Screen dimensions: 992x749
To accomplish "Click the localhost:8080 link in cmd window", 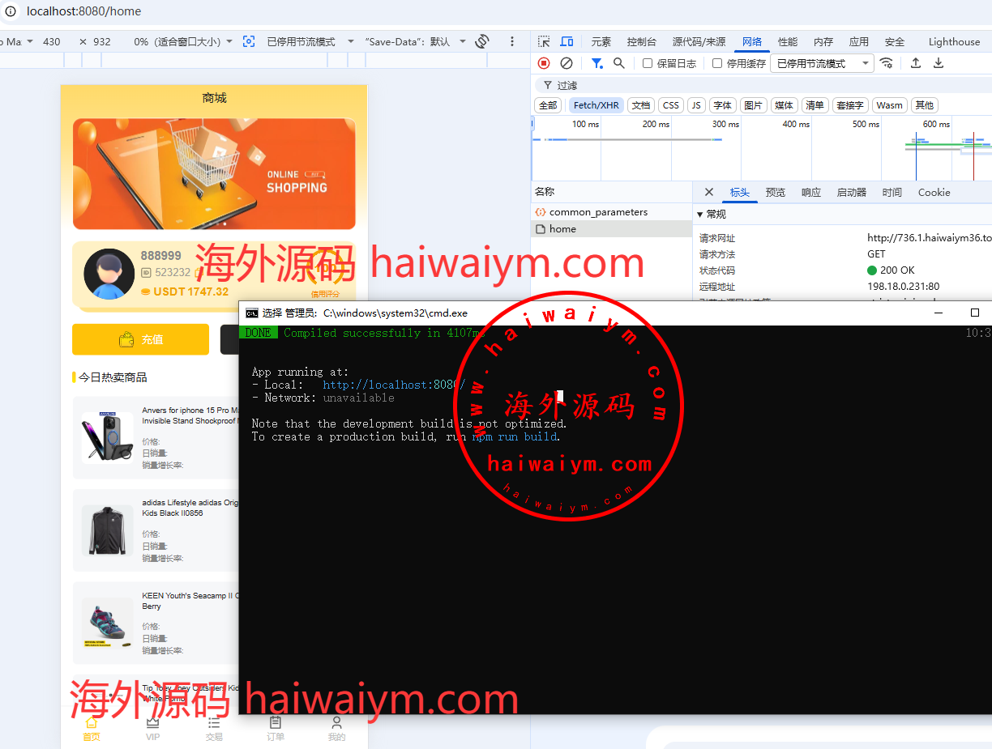I will point(394,385).
